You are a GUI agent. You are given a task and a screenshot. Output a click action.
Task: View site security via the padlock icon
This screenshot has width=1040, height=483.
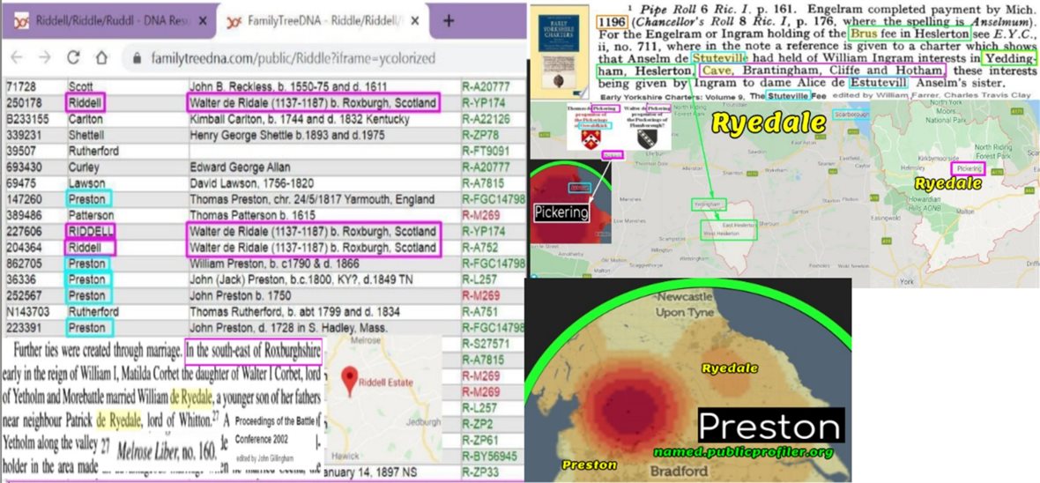click(137, 58)
